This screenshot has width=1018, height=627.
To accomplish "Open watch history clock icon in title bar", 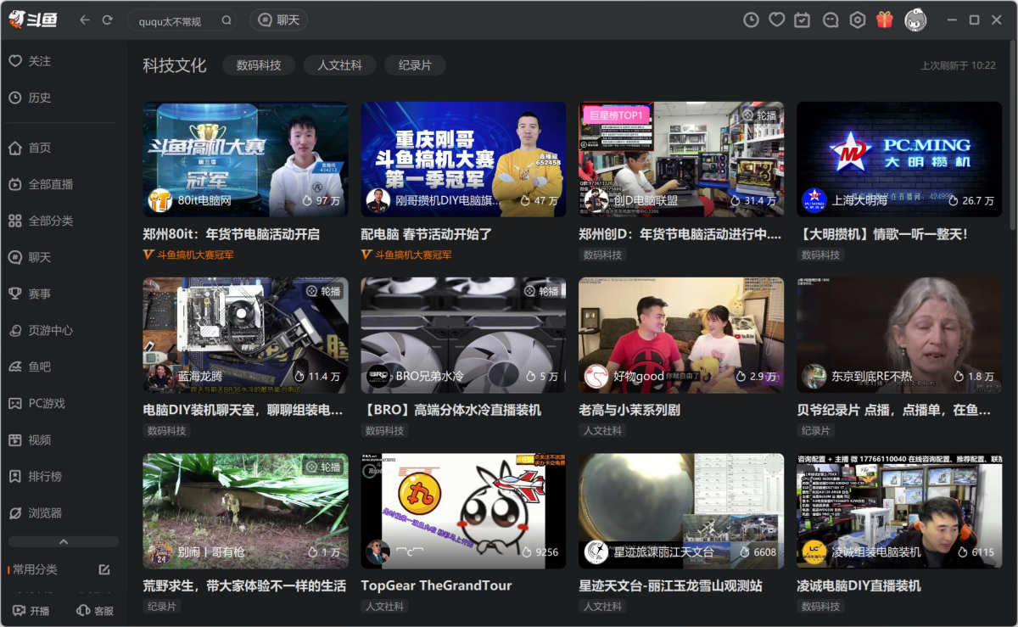I will tap(751, 20).
